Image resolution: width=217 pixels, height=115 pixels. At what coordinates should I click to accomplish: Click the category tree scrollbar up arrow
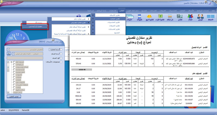pos(8,62)
